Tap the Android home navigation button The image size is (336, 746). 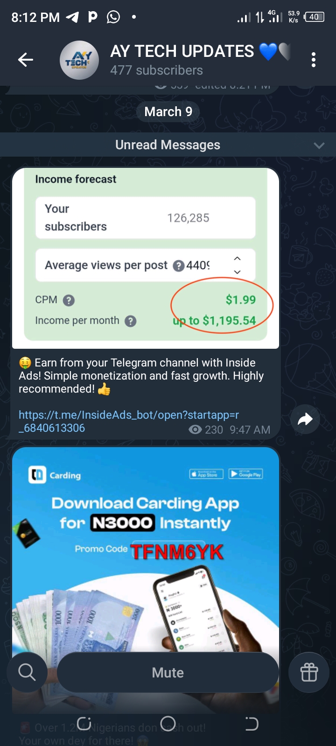168,724
